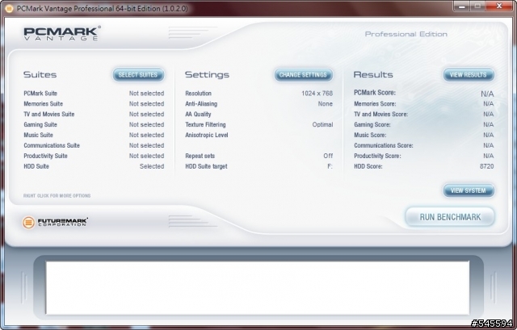
Task: Click the Repeat sets label
Action: click(x=200, y=156)
